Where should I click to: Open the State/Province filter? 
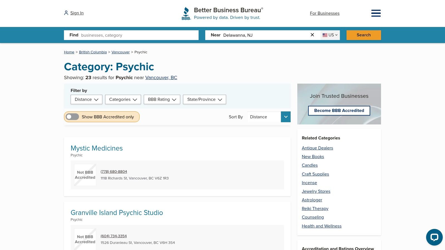coord(204,99)
